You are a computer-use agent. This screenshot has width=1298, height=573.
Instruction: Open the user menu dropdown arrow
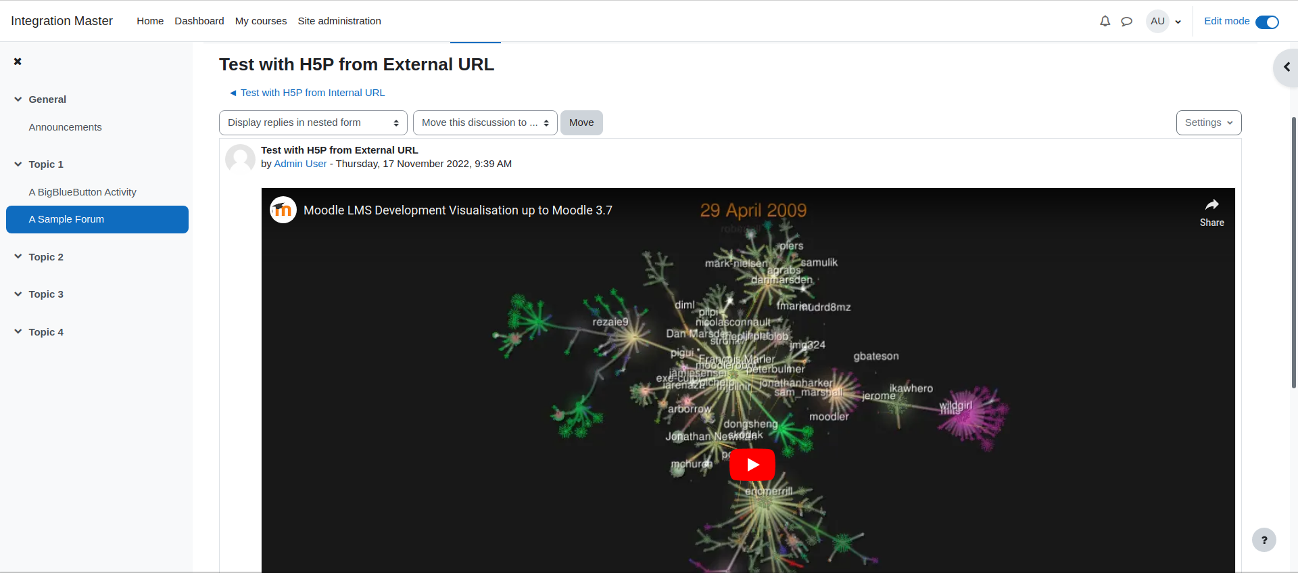(x=1178, y=22)
